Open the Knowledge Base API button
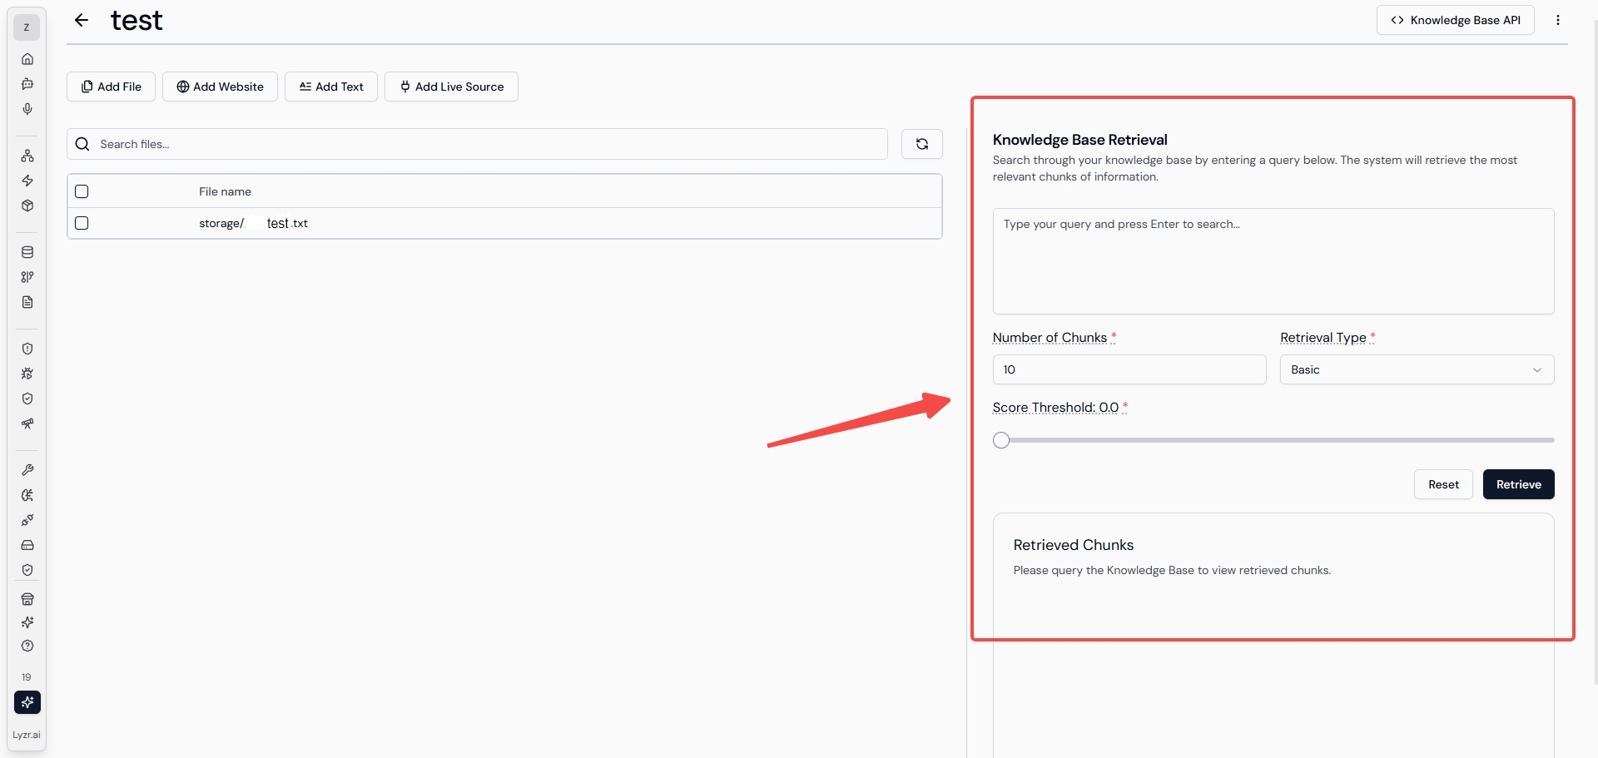The image size is (1598, 758). [1455, 20]
